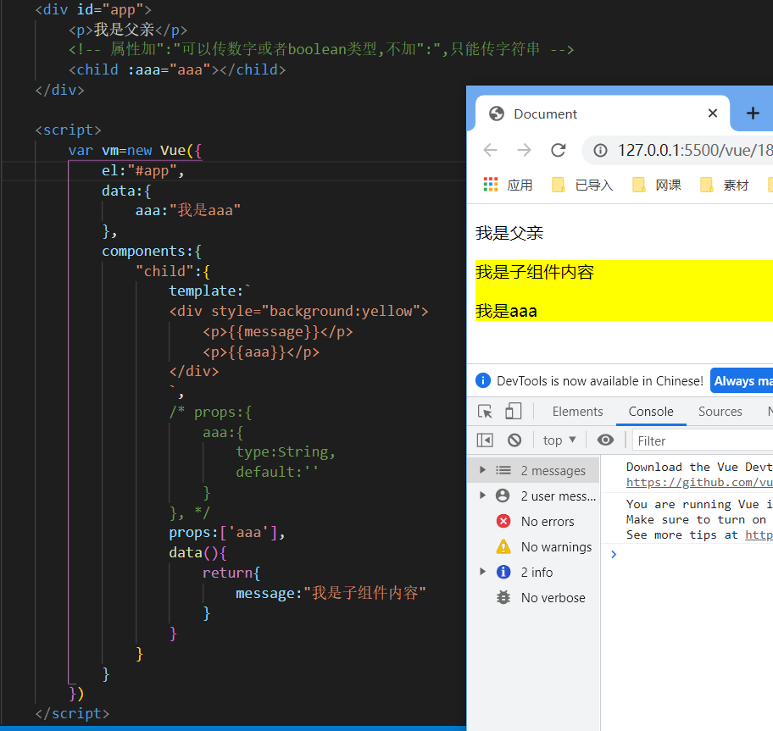Click 我是子组件内容 in yellow box
This screenshot has width=773, height=731.
tap(535, 272)
